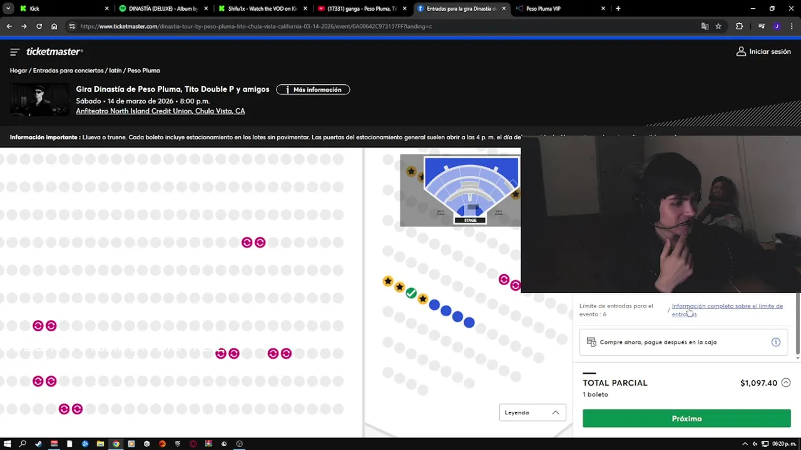Show hidden icons in the system tray
Screen dimensions: 801x450
coord(745,444)
